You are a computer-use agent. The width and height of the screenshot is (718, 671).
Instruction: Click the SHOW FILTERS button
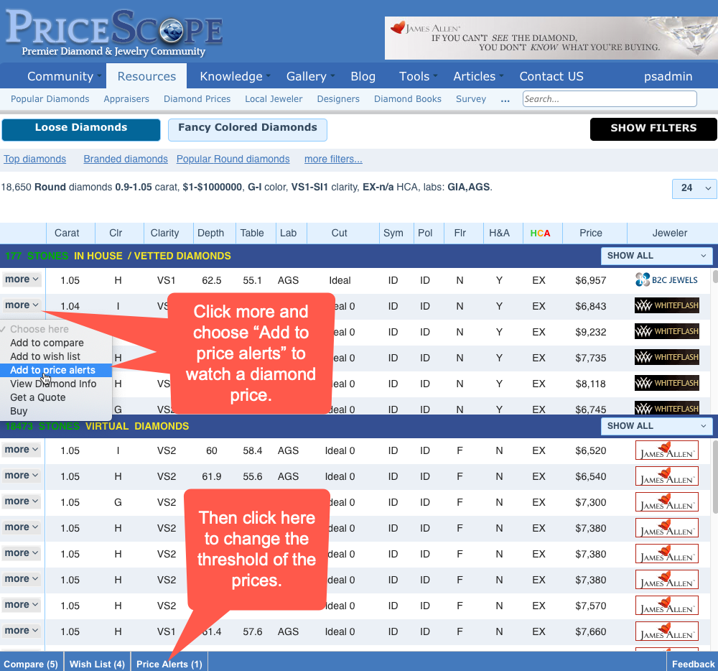coord(653,129)
